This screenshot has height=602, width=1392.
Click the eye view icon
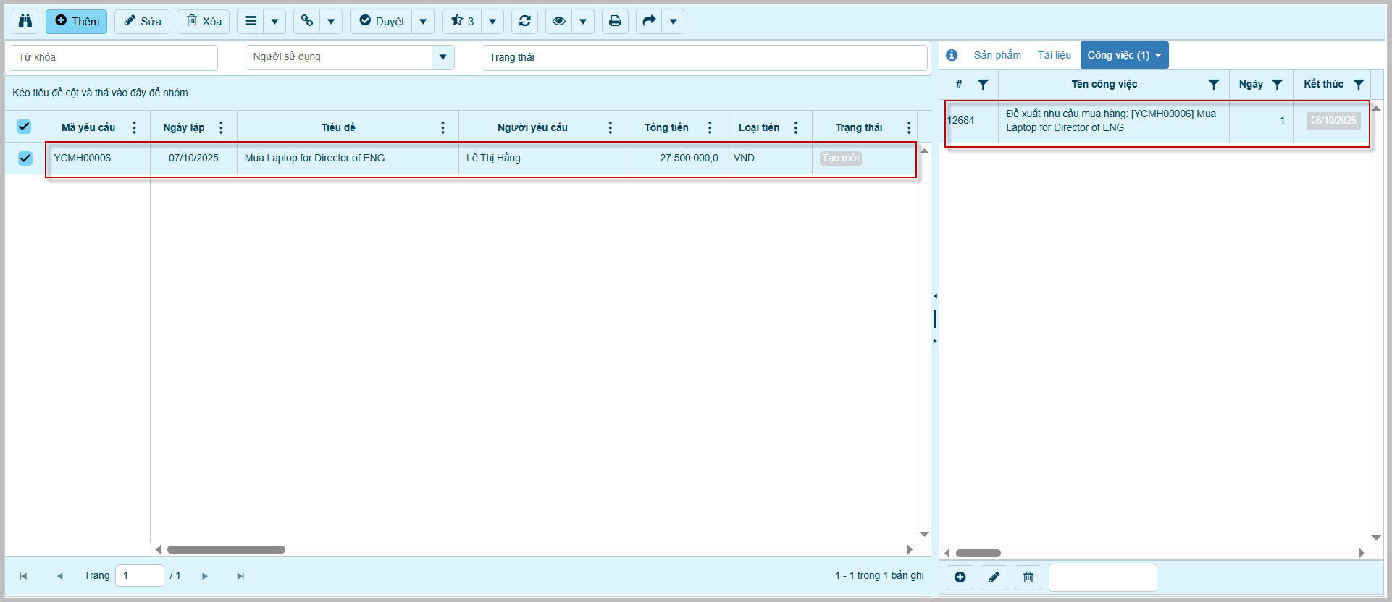pyautogui.click(x=558, y=21)
